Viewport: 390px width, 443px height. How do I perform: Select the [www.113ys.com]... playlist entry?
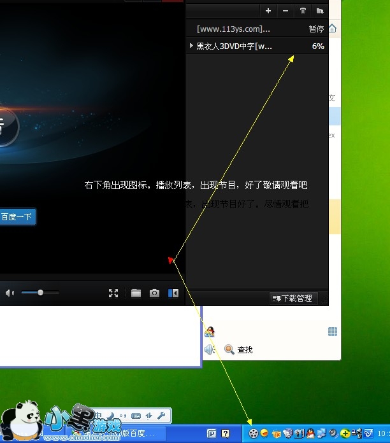(x=257, y=29)
